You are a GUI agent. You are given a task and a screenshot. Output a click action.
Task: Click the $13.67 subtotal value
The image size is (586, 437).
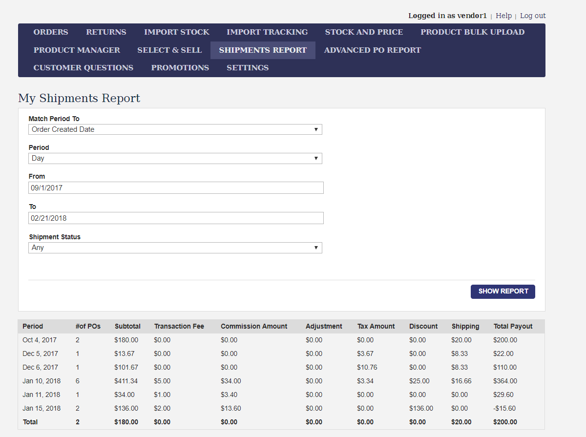[125, 354]
